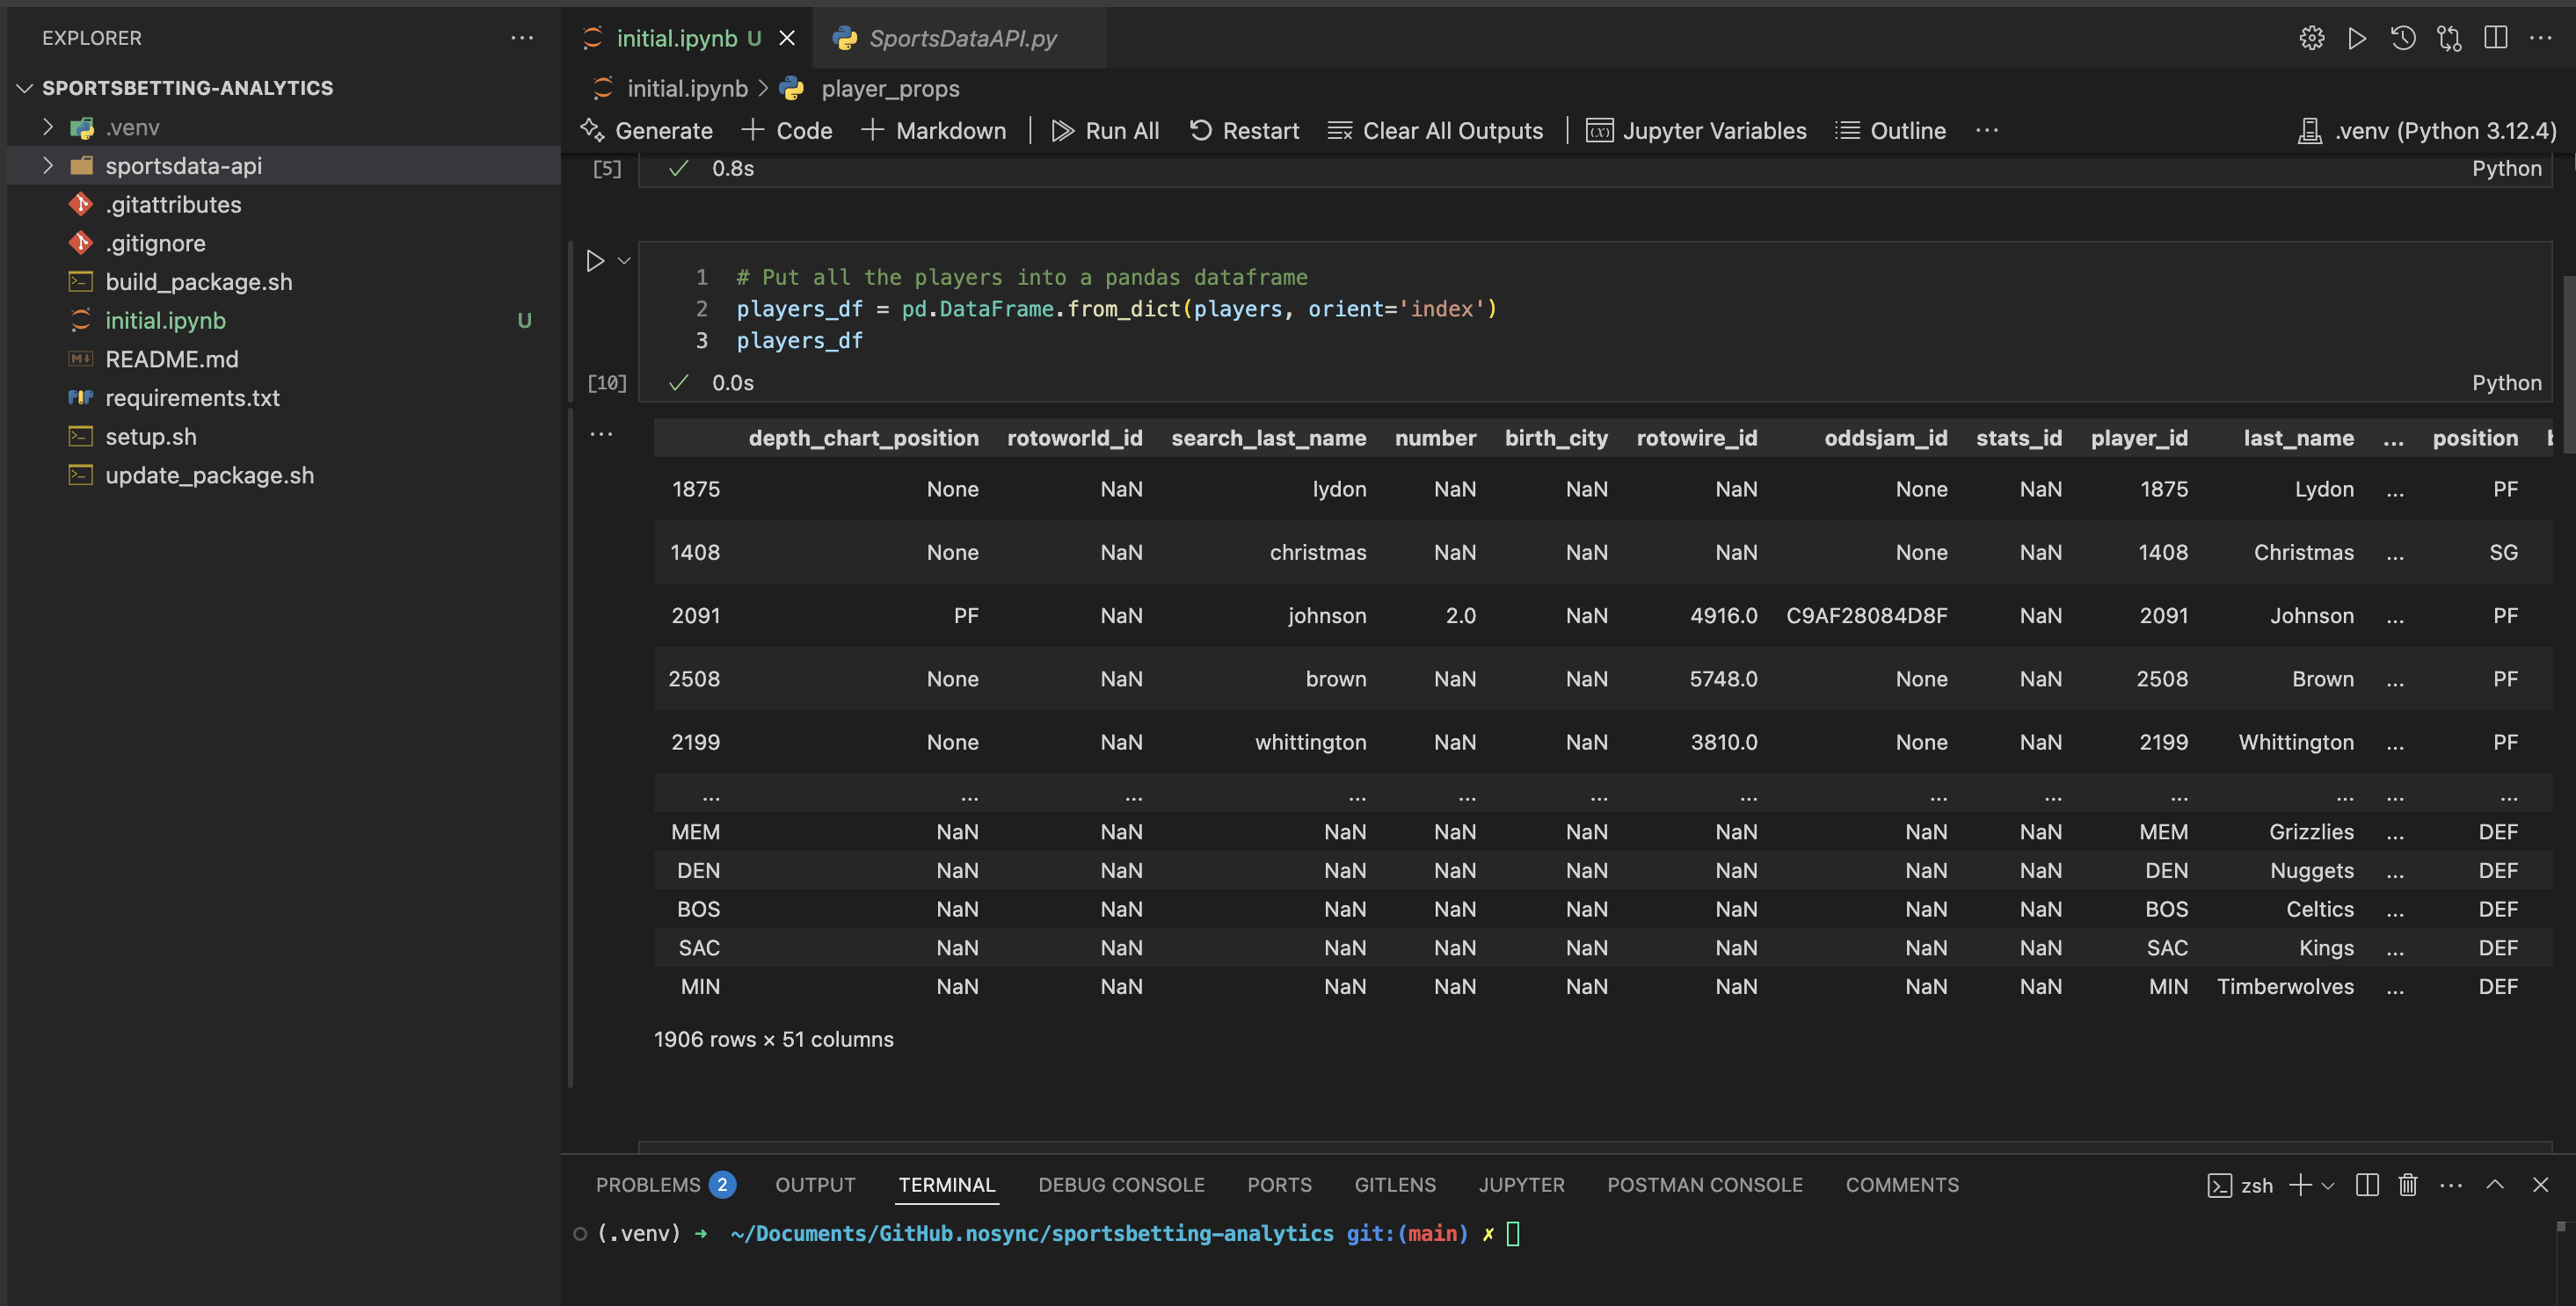
Task: Clear All Outputs in notebook
Action: pos(1435,131)
